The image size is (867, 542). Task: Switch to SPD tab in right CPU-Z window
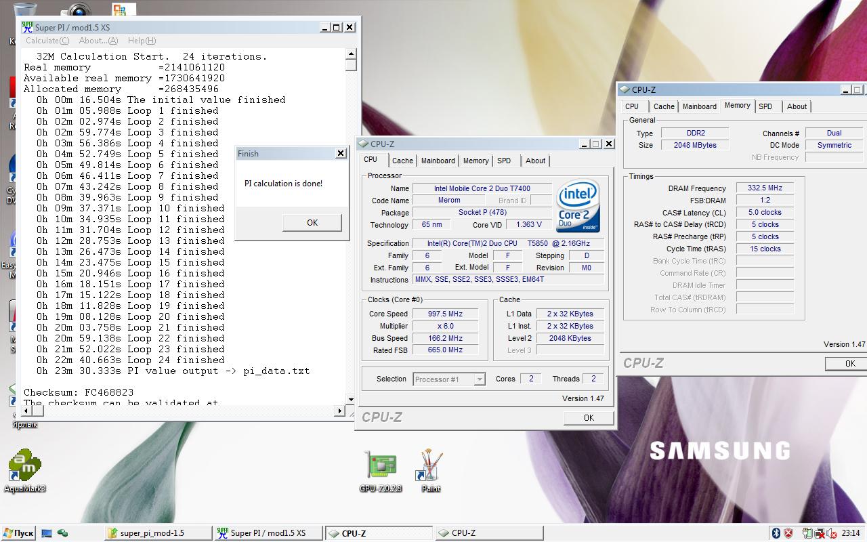[765, 106]
